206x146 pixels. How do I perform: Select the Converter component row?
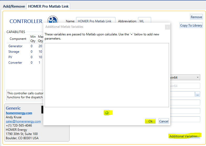coord(25,63)
